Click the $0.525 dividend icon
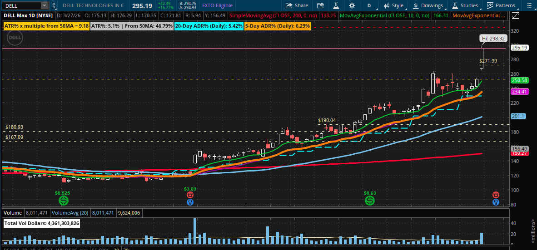 tap(63, 201)
